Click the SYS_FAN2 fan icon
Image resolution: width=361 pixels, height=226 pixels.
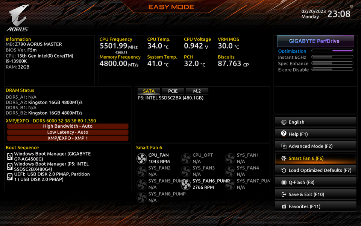(142, 172)
